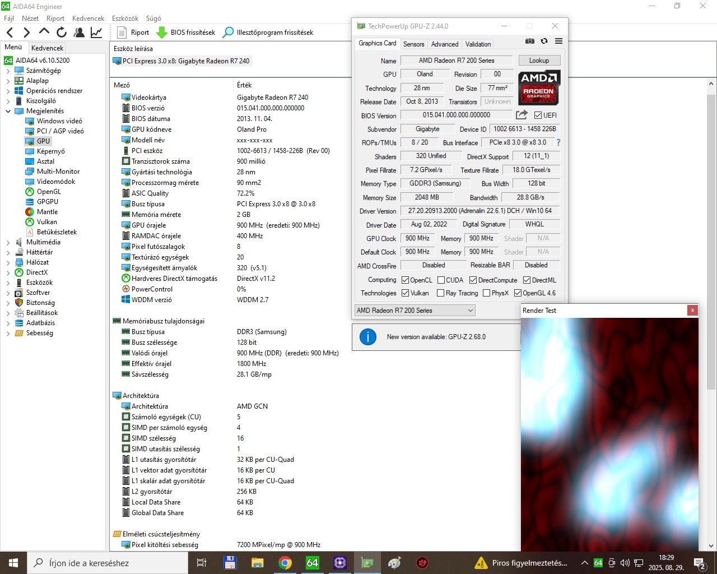This screenshot has height=574, width=717.
Task: Expand the Hálózat tree node
Action: click(x=8, y=262)
